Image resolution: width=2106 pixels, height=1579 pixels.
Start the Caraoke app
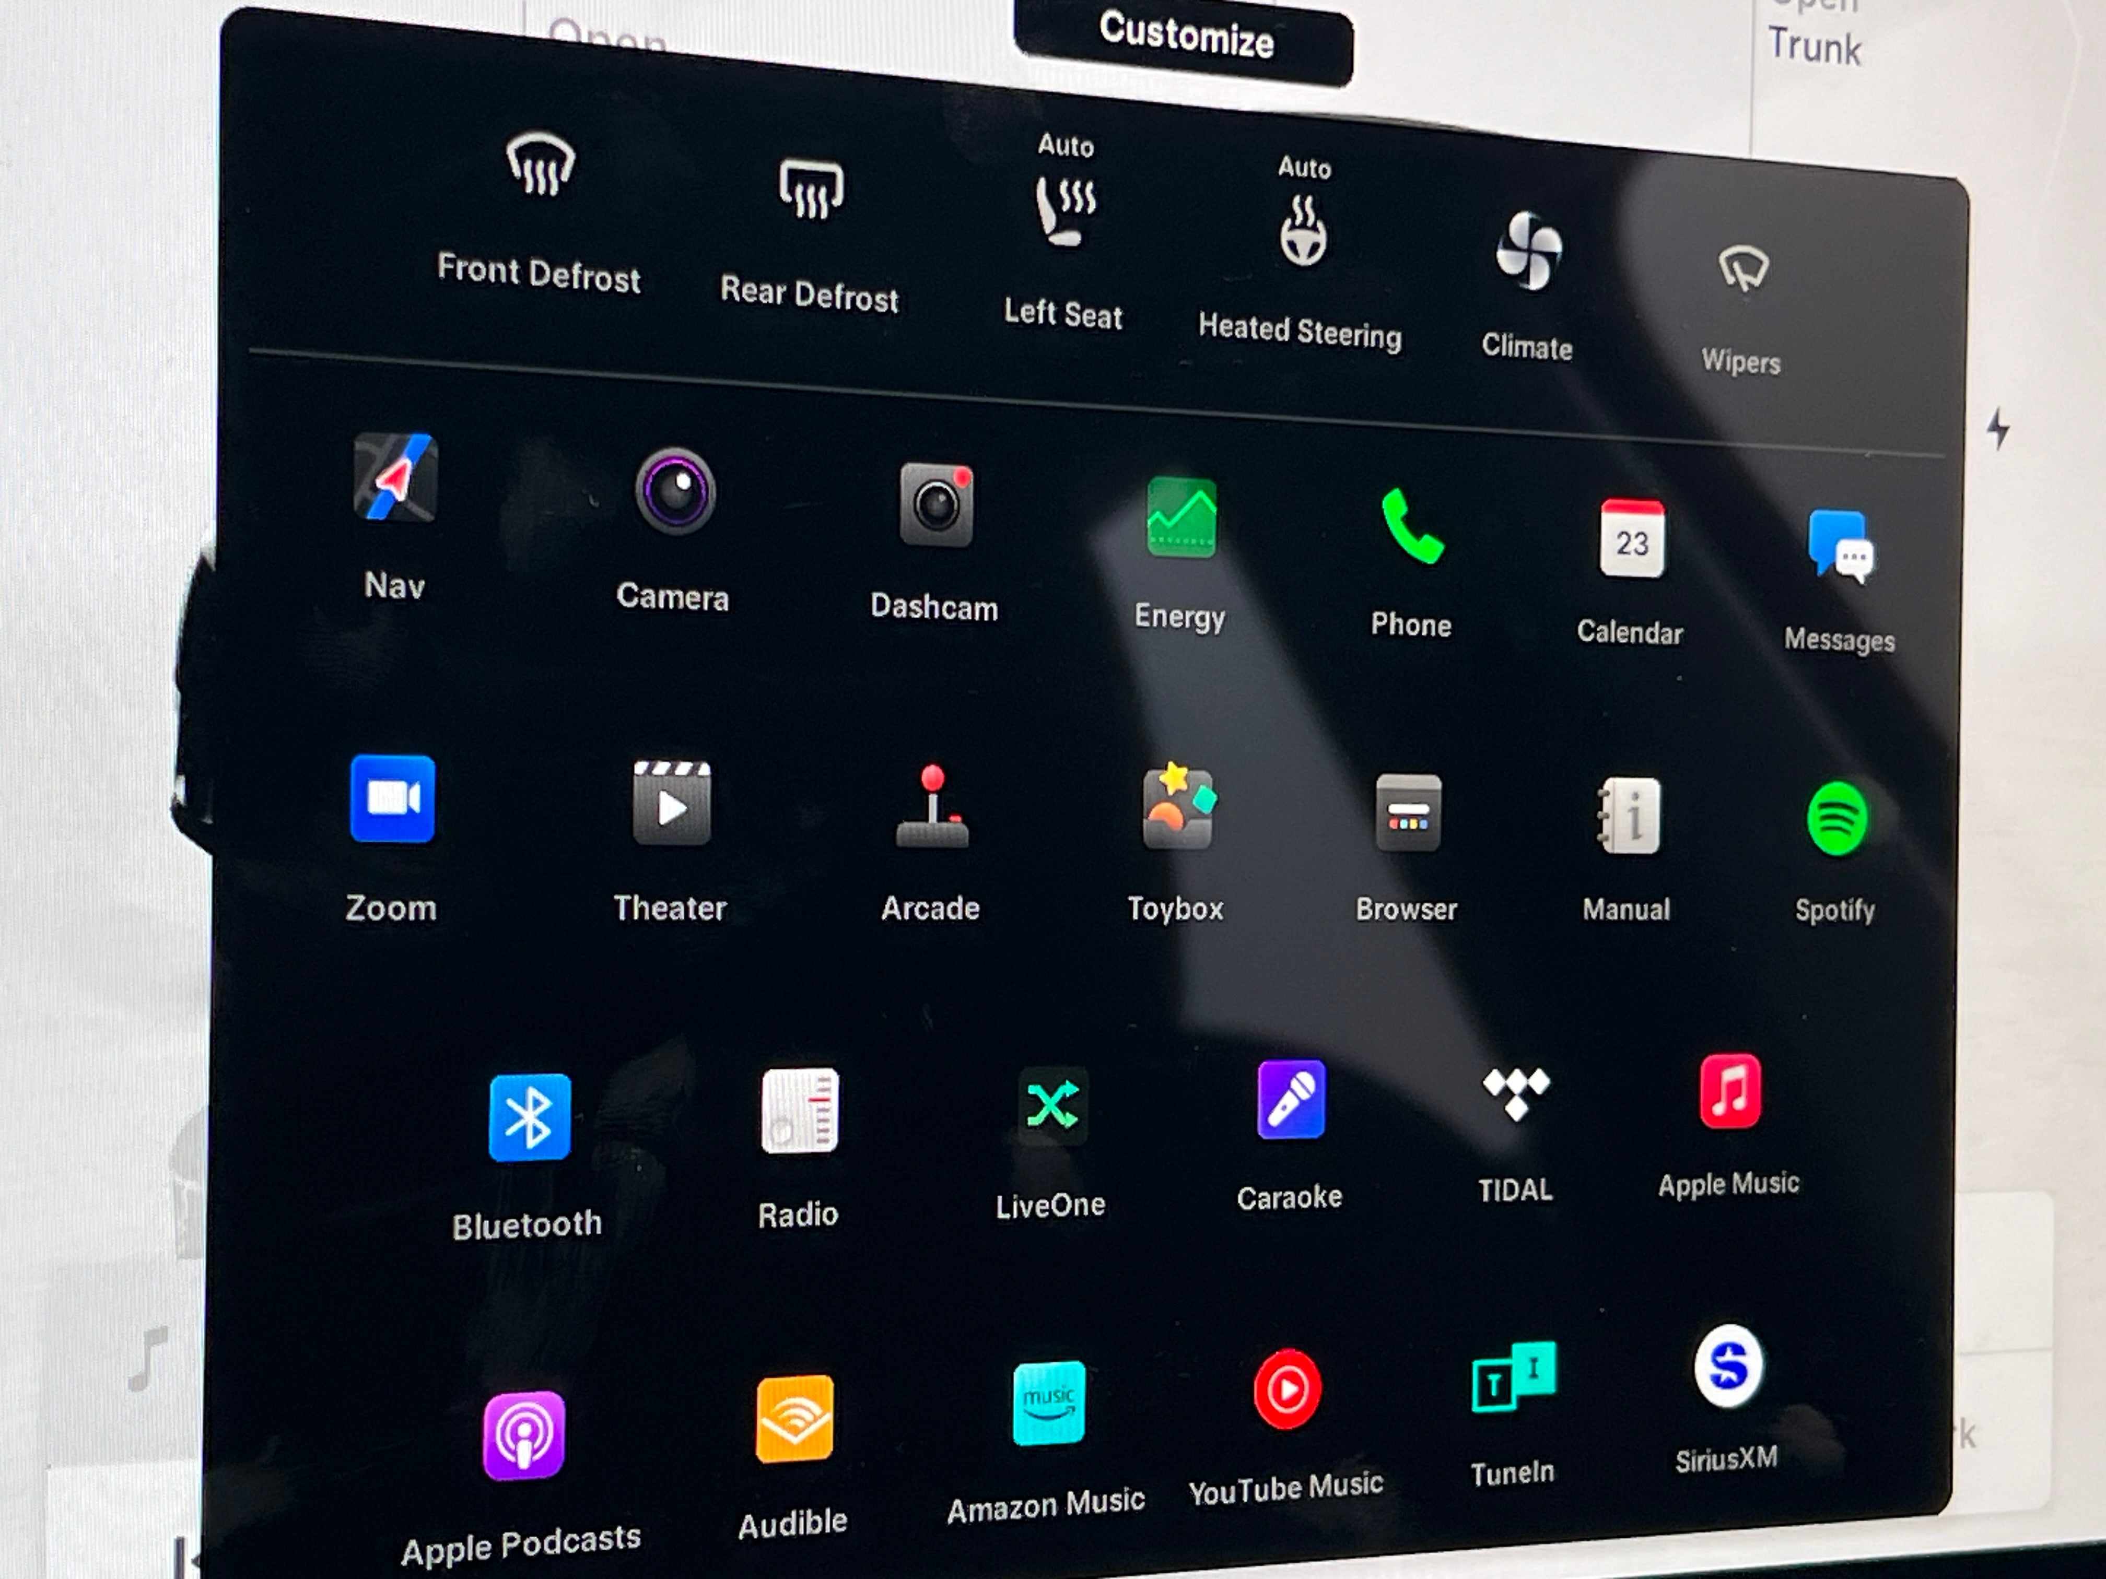[1291, 1098]
